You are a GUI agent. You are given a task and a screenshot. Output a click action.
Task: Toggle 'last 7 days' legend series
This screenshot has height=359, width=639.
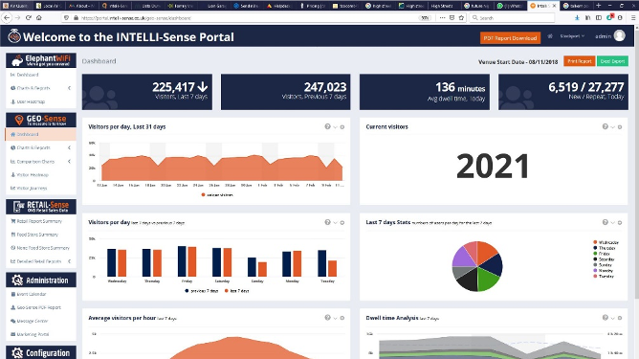coord(237,291)
